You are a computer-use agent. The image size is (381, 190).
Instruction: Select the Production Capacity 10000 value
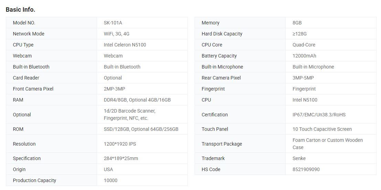point(110,180)
